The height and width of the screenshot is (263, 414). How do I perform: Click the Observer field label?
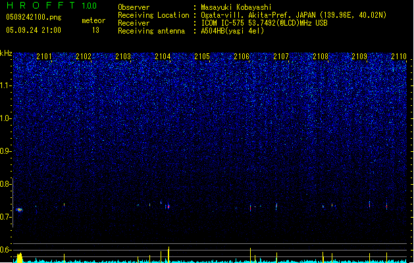coord(134,7)
